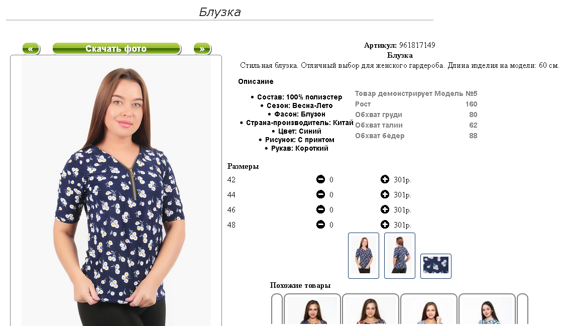
Task: Go to next photo with » button
Action: click(x=202, y=49)
